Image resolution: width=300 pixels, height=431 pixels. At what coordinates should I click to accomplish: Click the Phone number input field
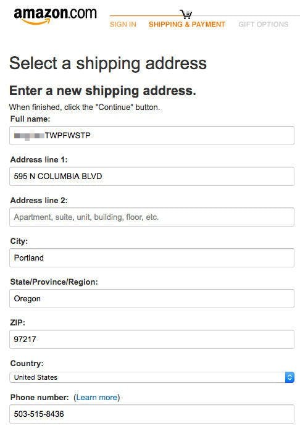[152, 414]
